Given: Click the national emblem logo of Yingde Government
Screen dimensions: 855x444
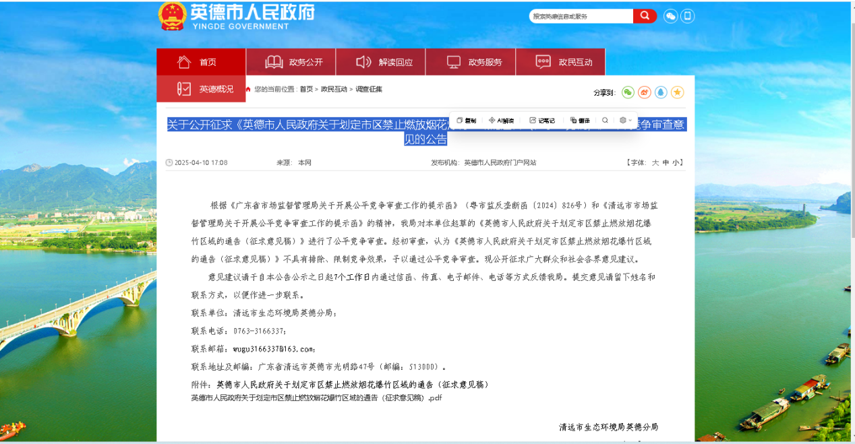Looking at the screenshot, I should 173,15.
